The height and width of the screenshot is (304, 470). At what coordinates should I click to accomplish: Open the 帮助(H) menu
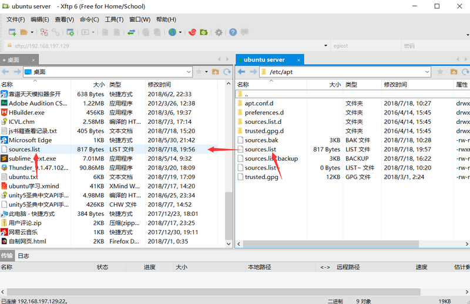166,19
